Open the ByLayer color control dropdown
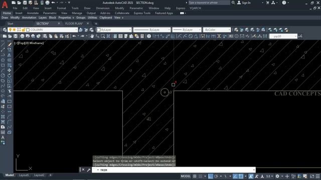321x180 pixels. [114, 30]
